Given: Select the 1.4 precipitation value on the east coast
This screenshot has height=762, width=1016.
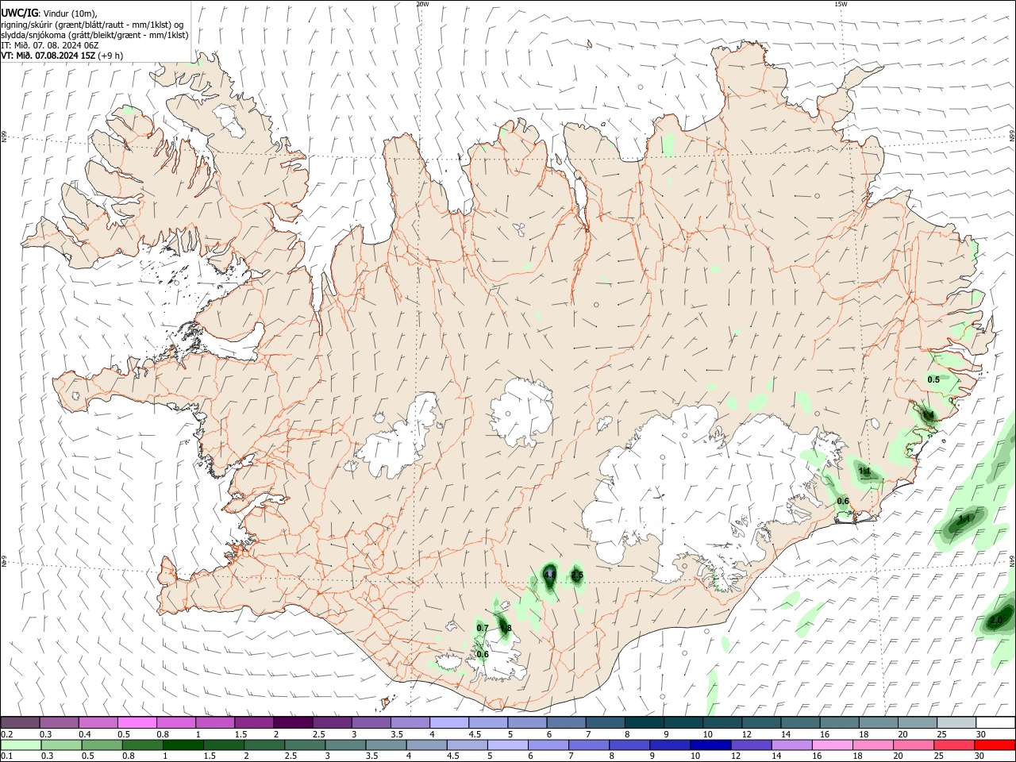Looking at the screenshot, I should click(x=928, y=415).
